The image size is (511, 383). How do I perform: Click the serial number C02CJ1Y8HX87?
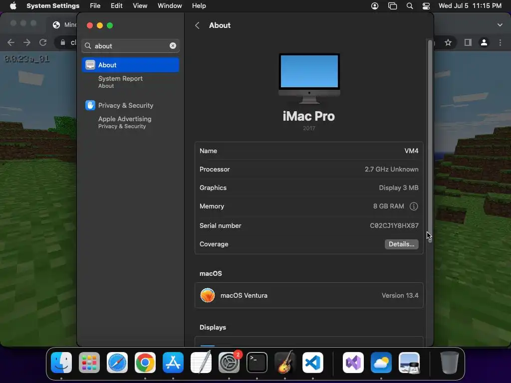(x=394, y=226)
